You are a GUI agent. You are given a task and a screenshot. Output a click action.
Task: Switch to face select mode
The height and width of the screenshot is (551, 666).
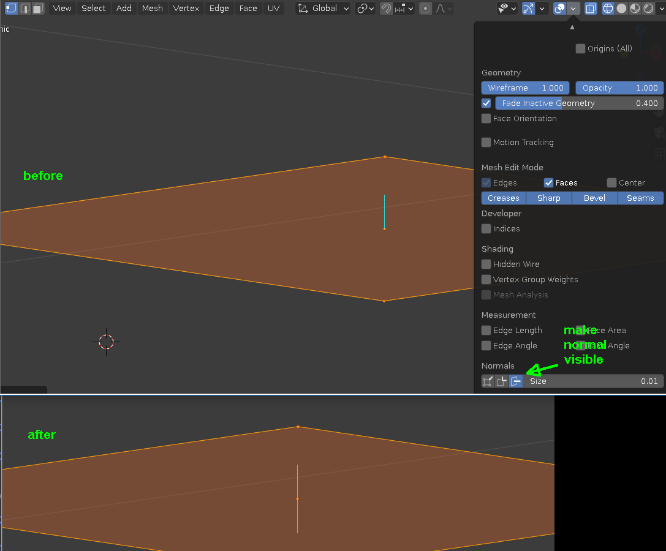[x=38, y=8]
